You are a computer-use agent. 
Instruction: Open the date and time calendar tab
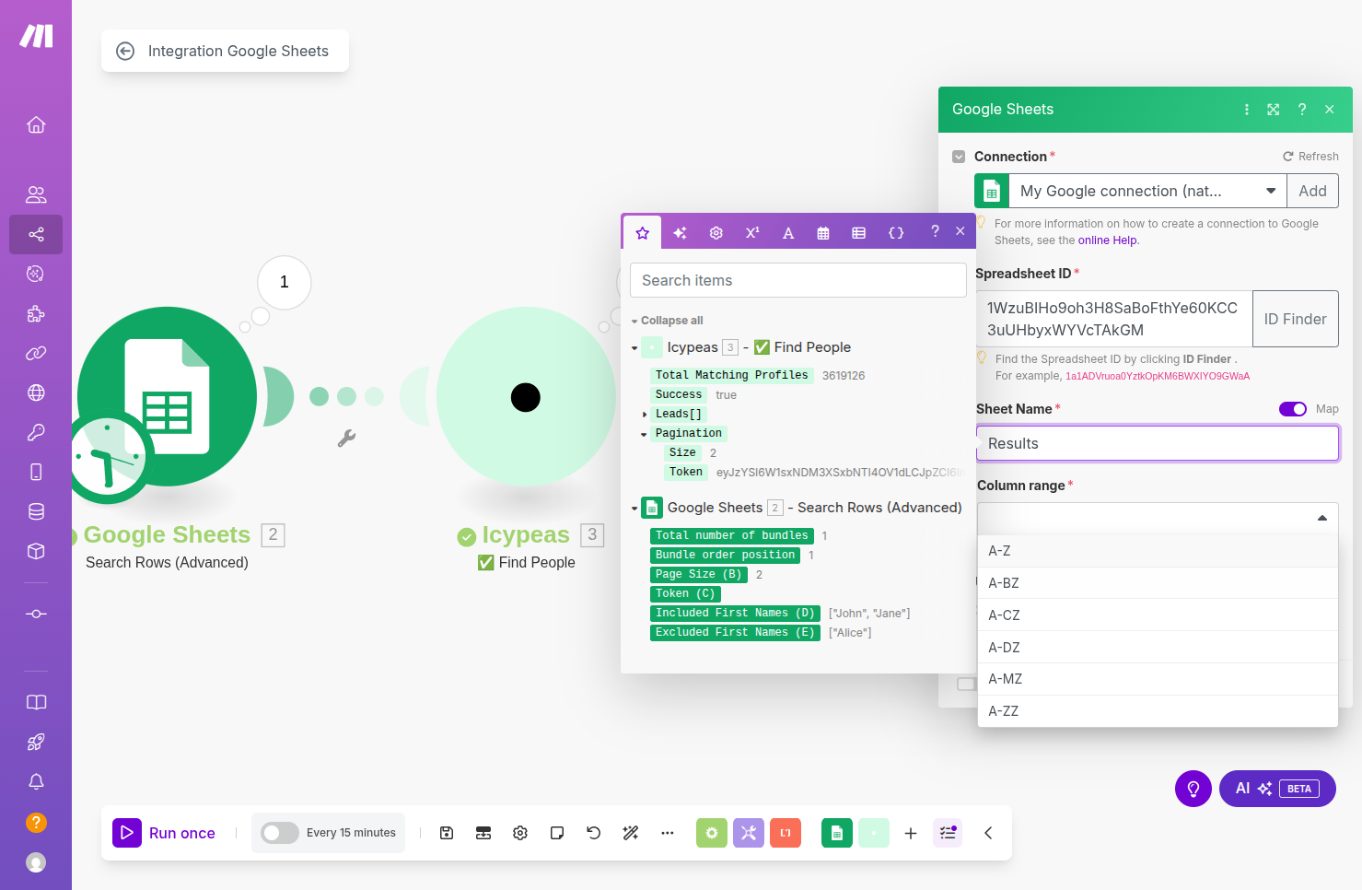pos(823,233)
